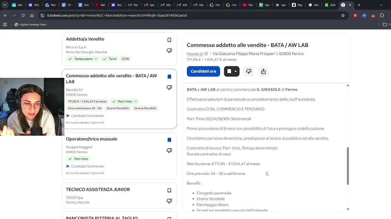Open Addetto/a Vendite job title
The height and width of the screenshot is (219, 391).
click(85, 39)
